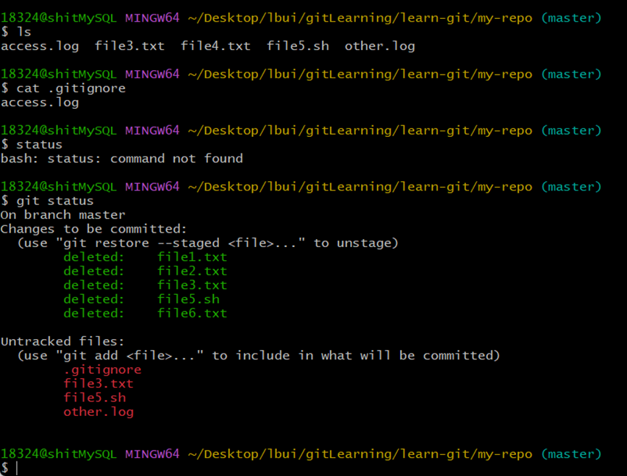Image resolution: width=627 pixels, height=476 pixels.
Task: Click the 'git restore --staged' hint line
Action: click(208, 243)
